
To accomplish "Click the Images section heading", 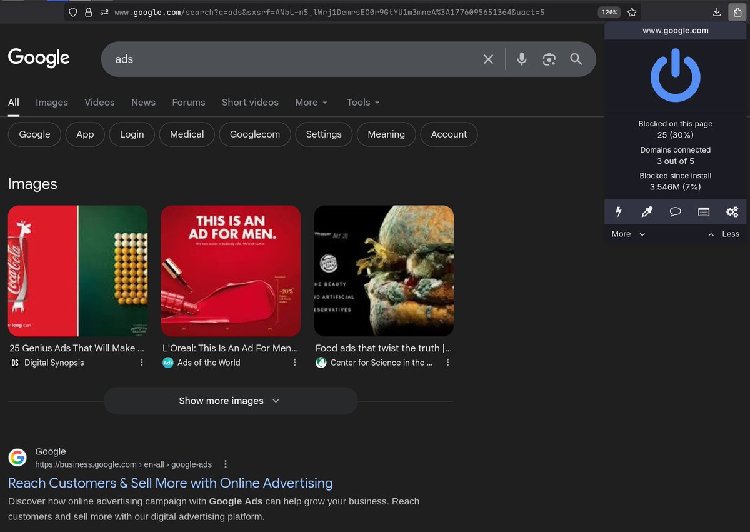I will [x=32, y=184].
